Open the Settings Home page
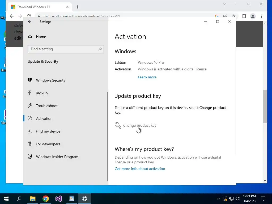The image size is (272, 204). click(41, 37)
